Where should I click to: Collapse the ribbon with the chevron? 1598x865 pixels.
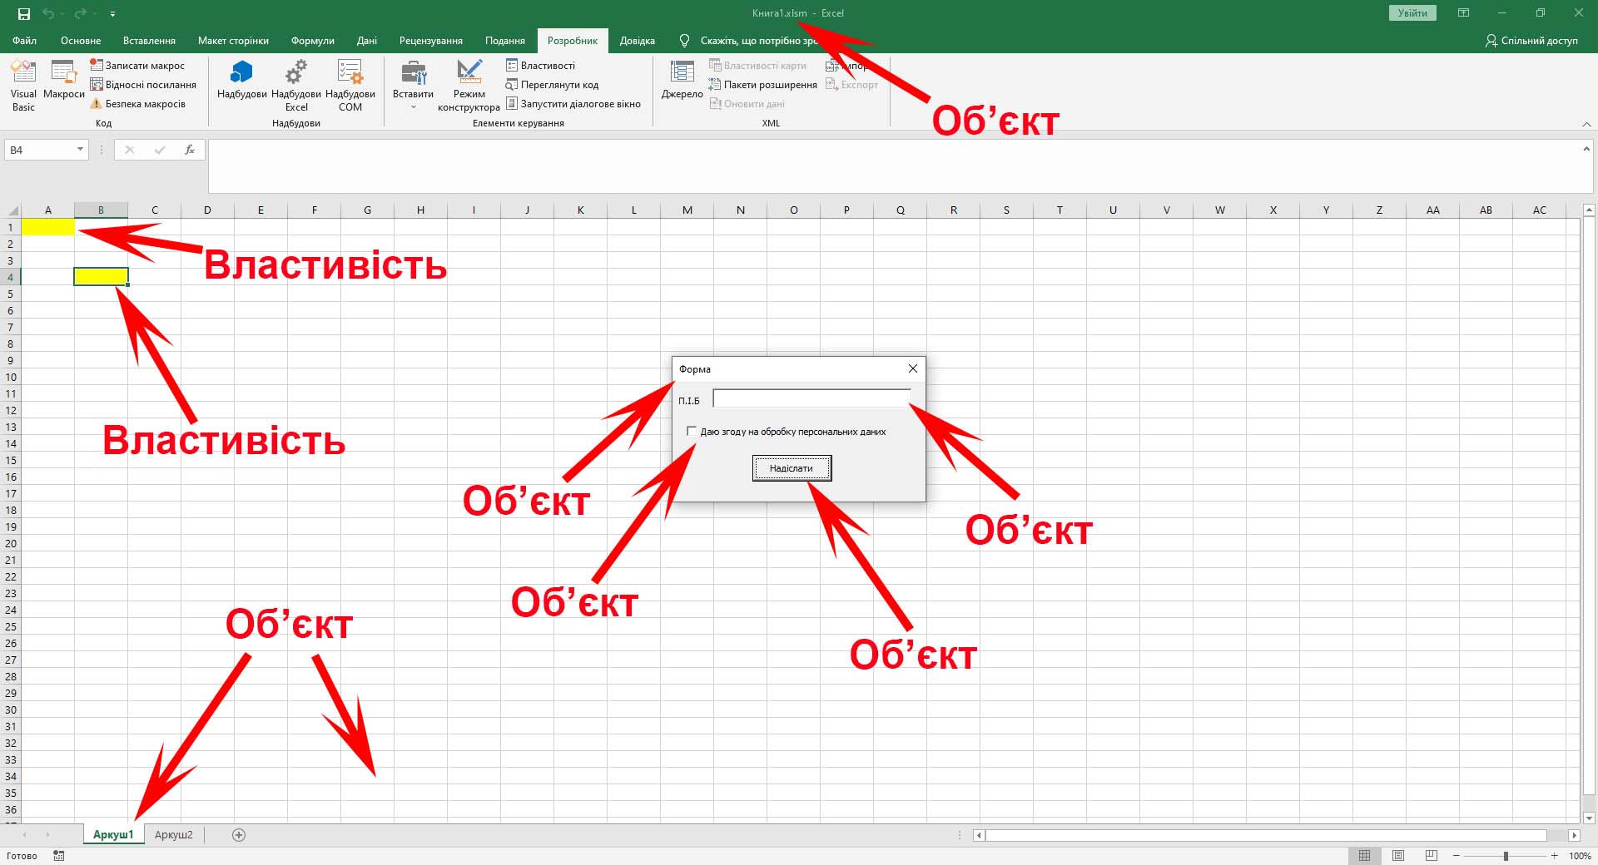[x=1586, y=124]
